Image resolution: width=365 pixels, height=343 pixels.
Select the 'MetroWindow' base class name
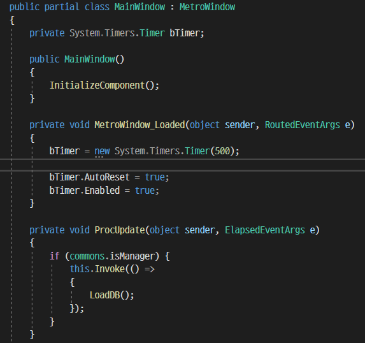click(207, 7)
